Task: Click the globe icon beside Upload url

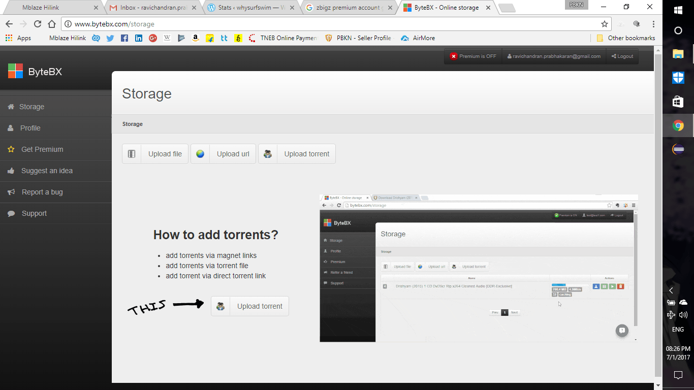Action: click(x=200, y=153)
